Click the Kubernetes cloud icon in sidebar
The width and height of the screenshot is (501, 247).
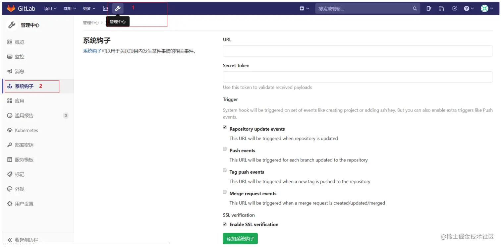(10, 130)
